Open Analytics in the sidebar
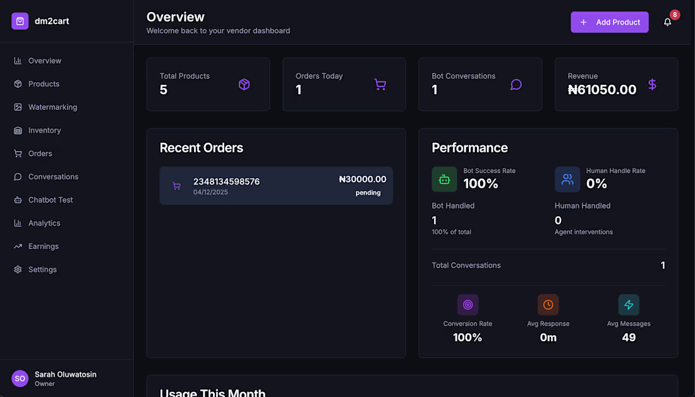This screenshot has width=695, height=397. click(x=44, y=223)
